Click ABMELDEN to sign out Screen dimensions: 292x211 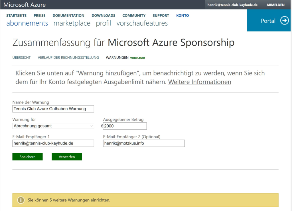point(275,5)
